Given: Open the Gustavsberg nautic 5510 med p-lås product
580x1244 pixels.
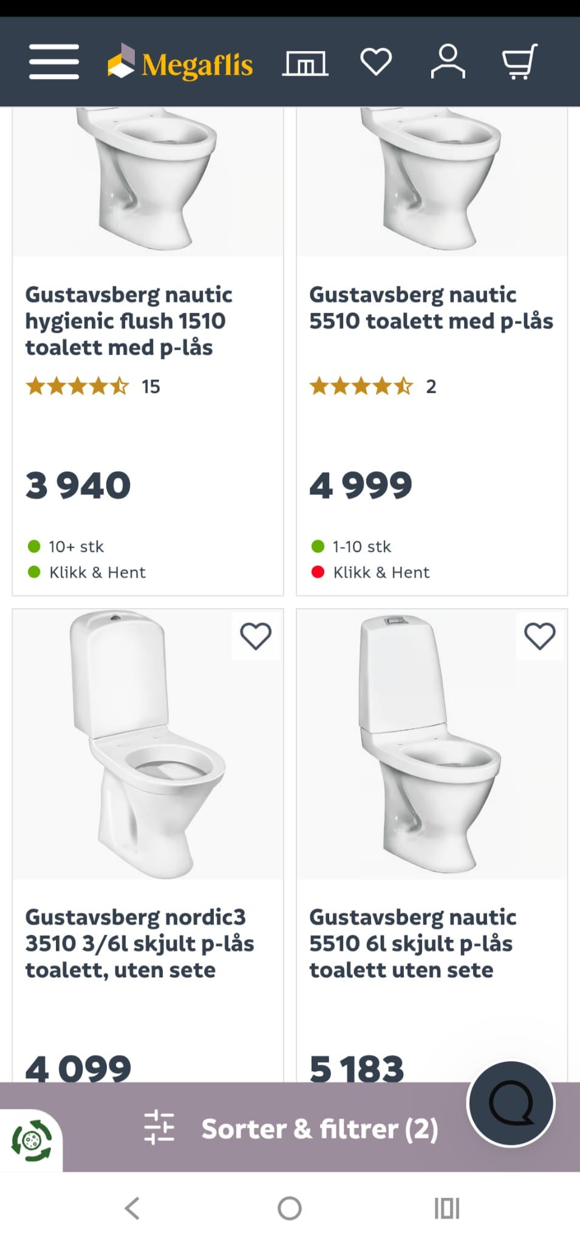Looking at the screenshot, I should pyautogui.click(x=431, y=308).
